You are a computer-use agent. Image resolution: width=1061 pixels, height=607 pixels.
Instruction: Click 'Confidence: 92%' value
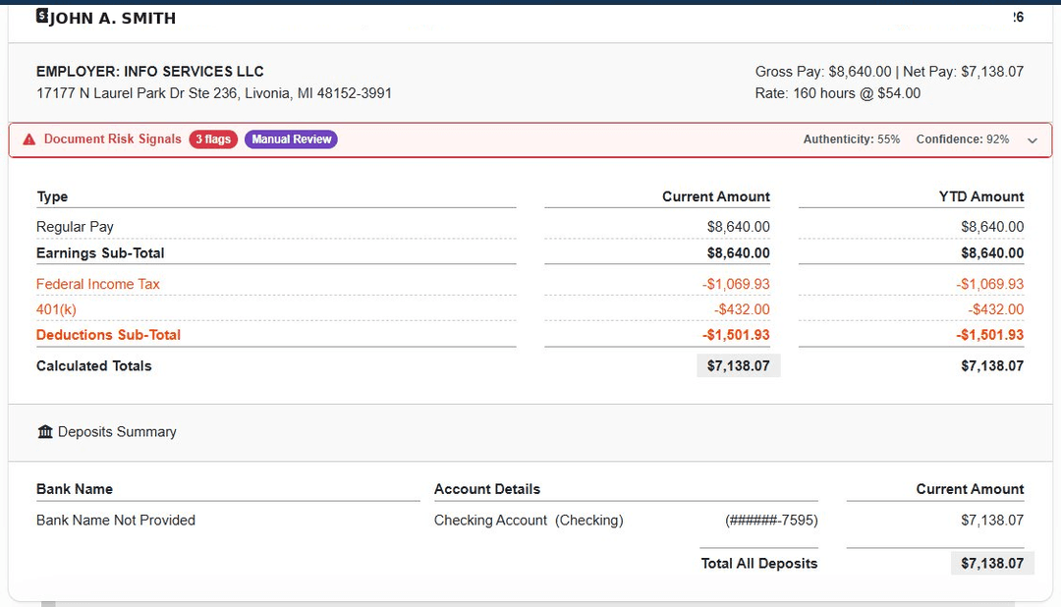click(x=962, y=139)
